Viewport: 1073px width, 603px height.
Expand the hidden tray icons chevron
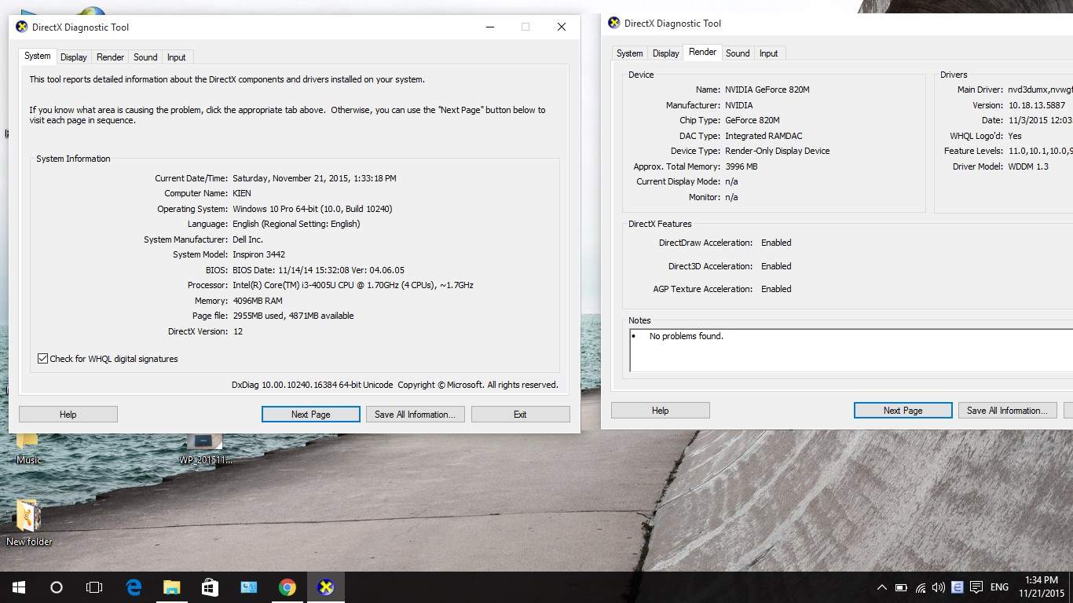pyautogui.click(x=881, y=587)
